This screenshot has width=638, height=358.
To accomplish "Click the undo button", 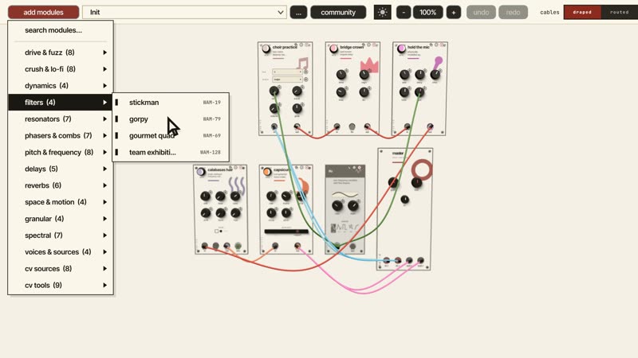I will 481,12.
